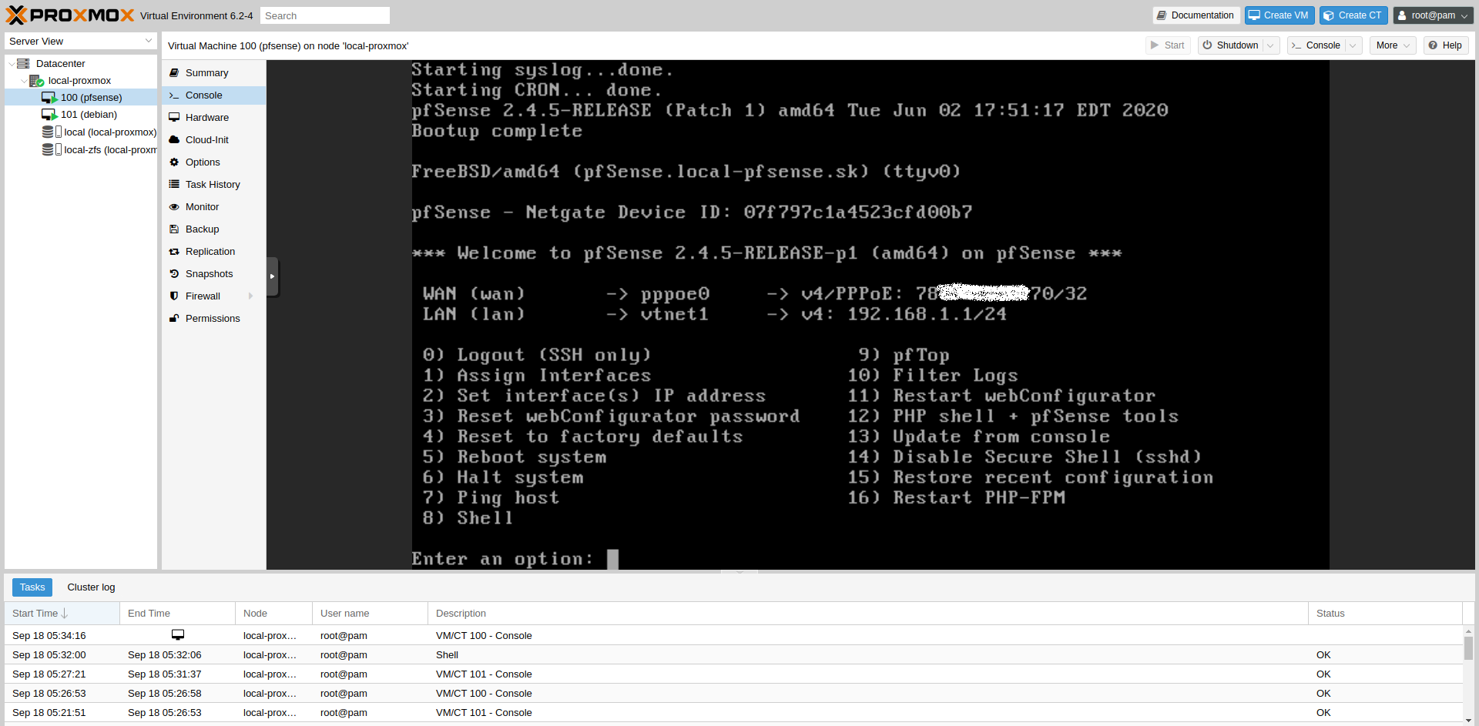The width and height of the screenshot is (1479, 726).
Task: Click the Console prompt icon in sidebar
Action: (174, 95)
